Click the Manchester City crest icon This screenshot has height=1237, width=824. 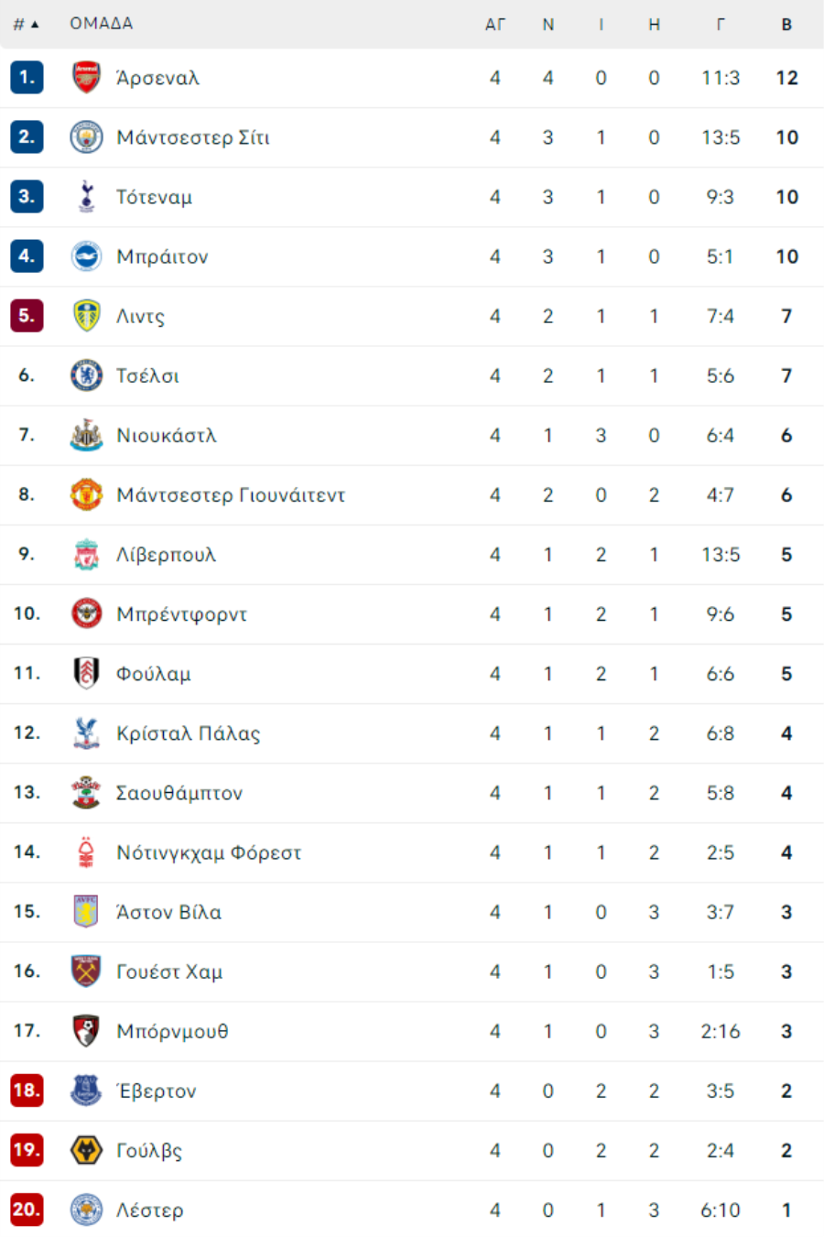(x=86, y=137)
